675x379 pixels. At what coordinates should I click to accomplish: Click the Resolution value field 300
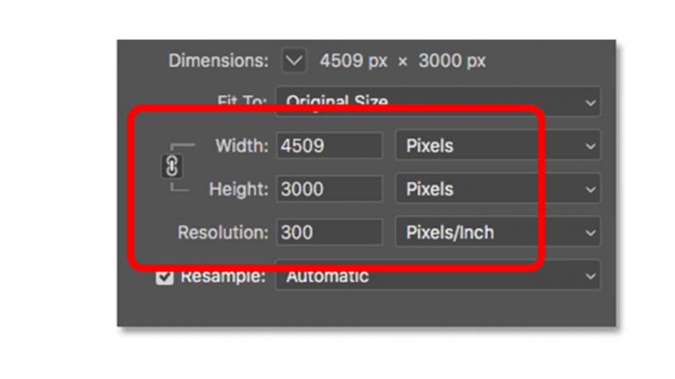click(x=330, y=232)
